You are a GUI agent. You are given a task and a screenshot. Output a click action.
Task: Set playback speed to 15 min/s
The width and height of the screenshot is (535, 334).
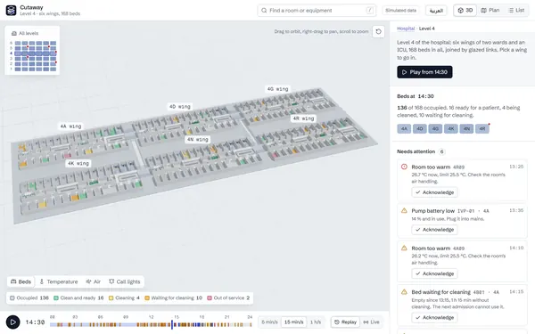tap(293, 322)
